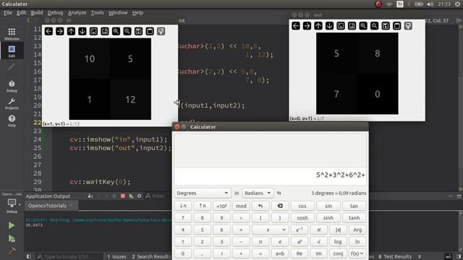The height and width of the screenshot is (260, 463).
Task: Click system settings gear in top panel
Action: [457, 4]
